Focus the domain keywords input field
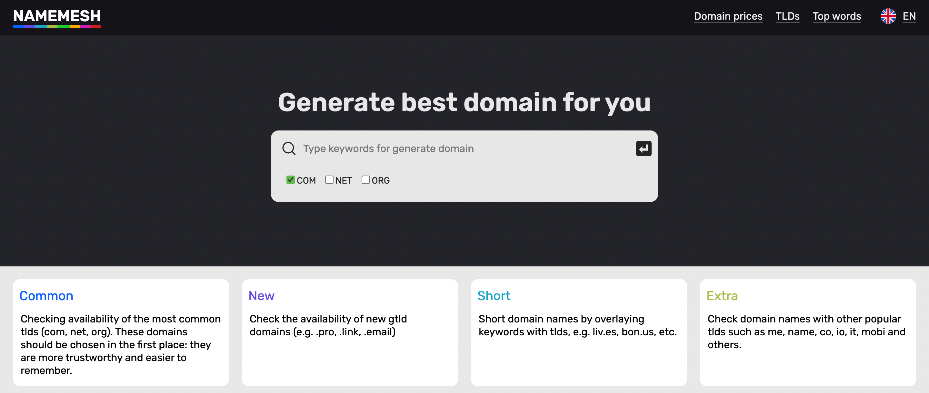Screen dimensions: 929x393 click(x=465, y=149)
